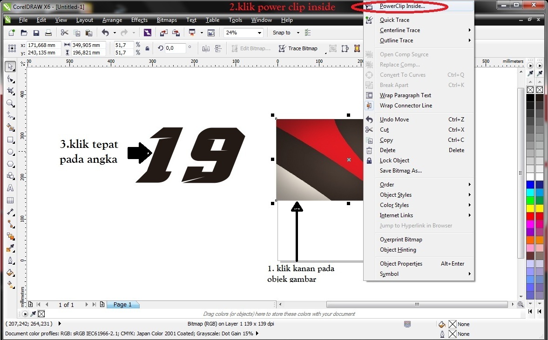Click the Trace Bitmap button
548x340 pixels.
(x=298, y=48)
